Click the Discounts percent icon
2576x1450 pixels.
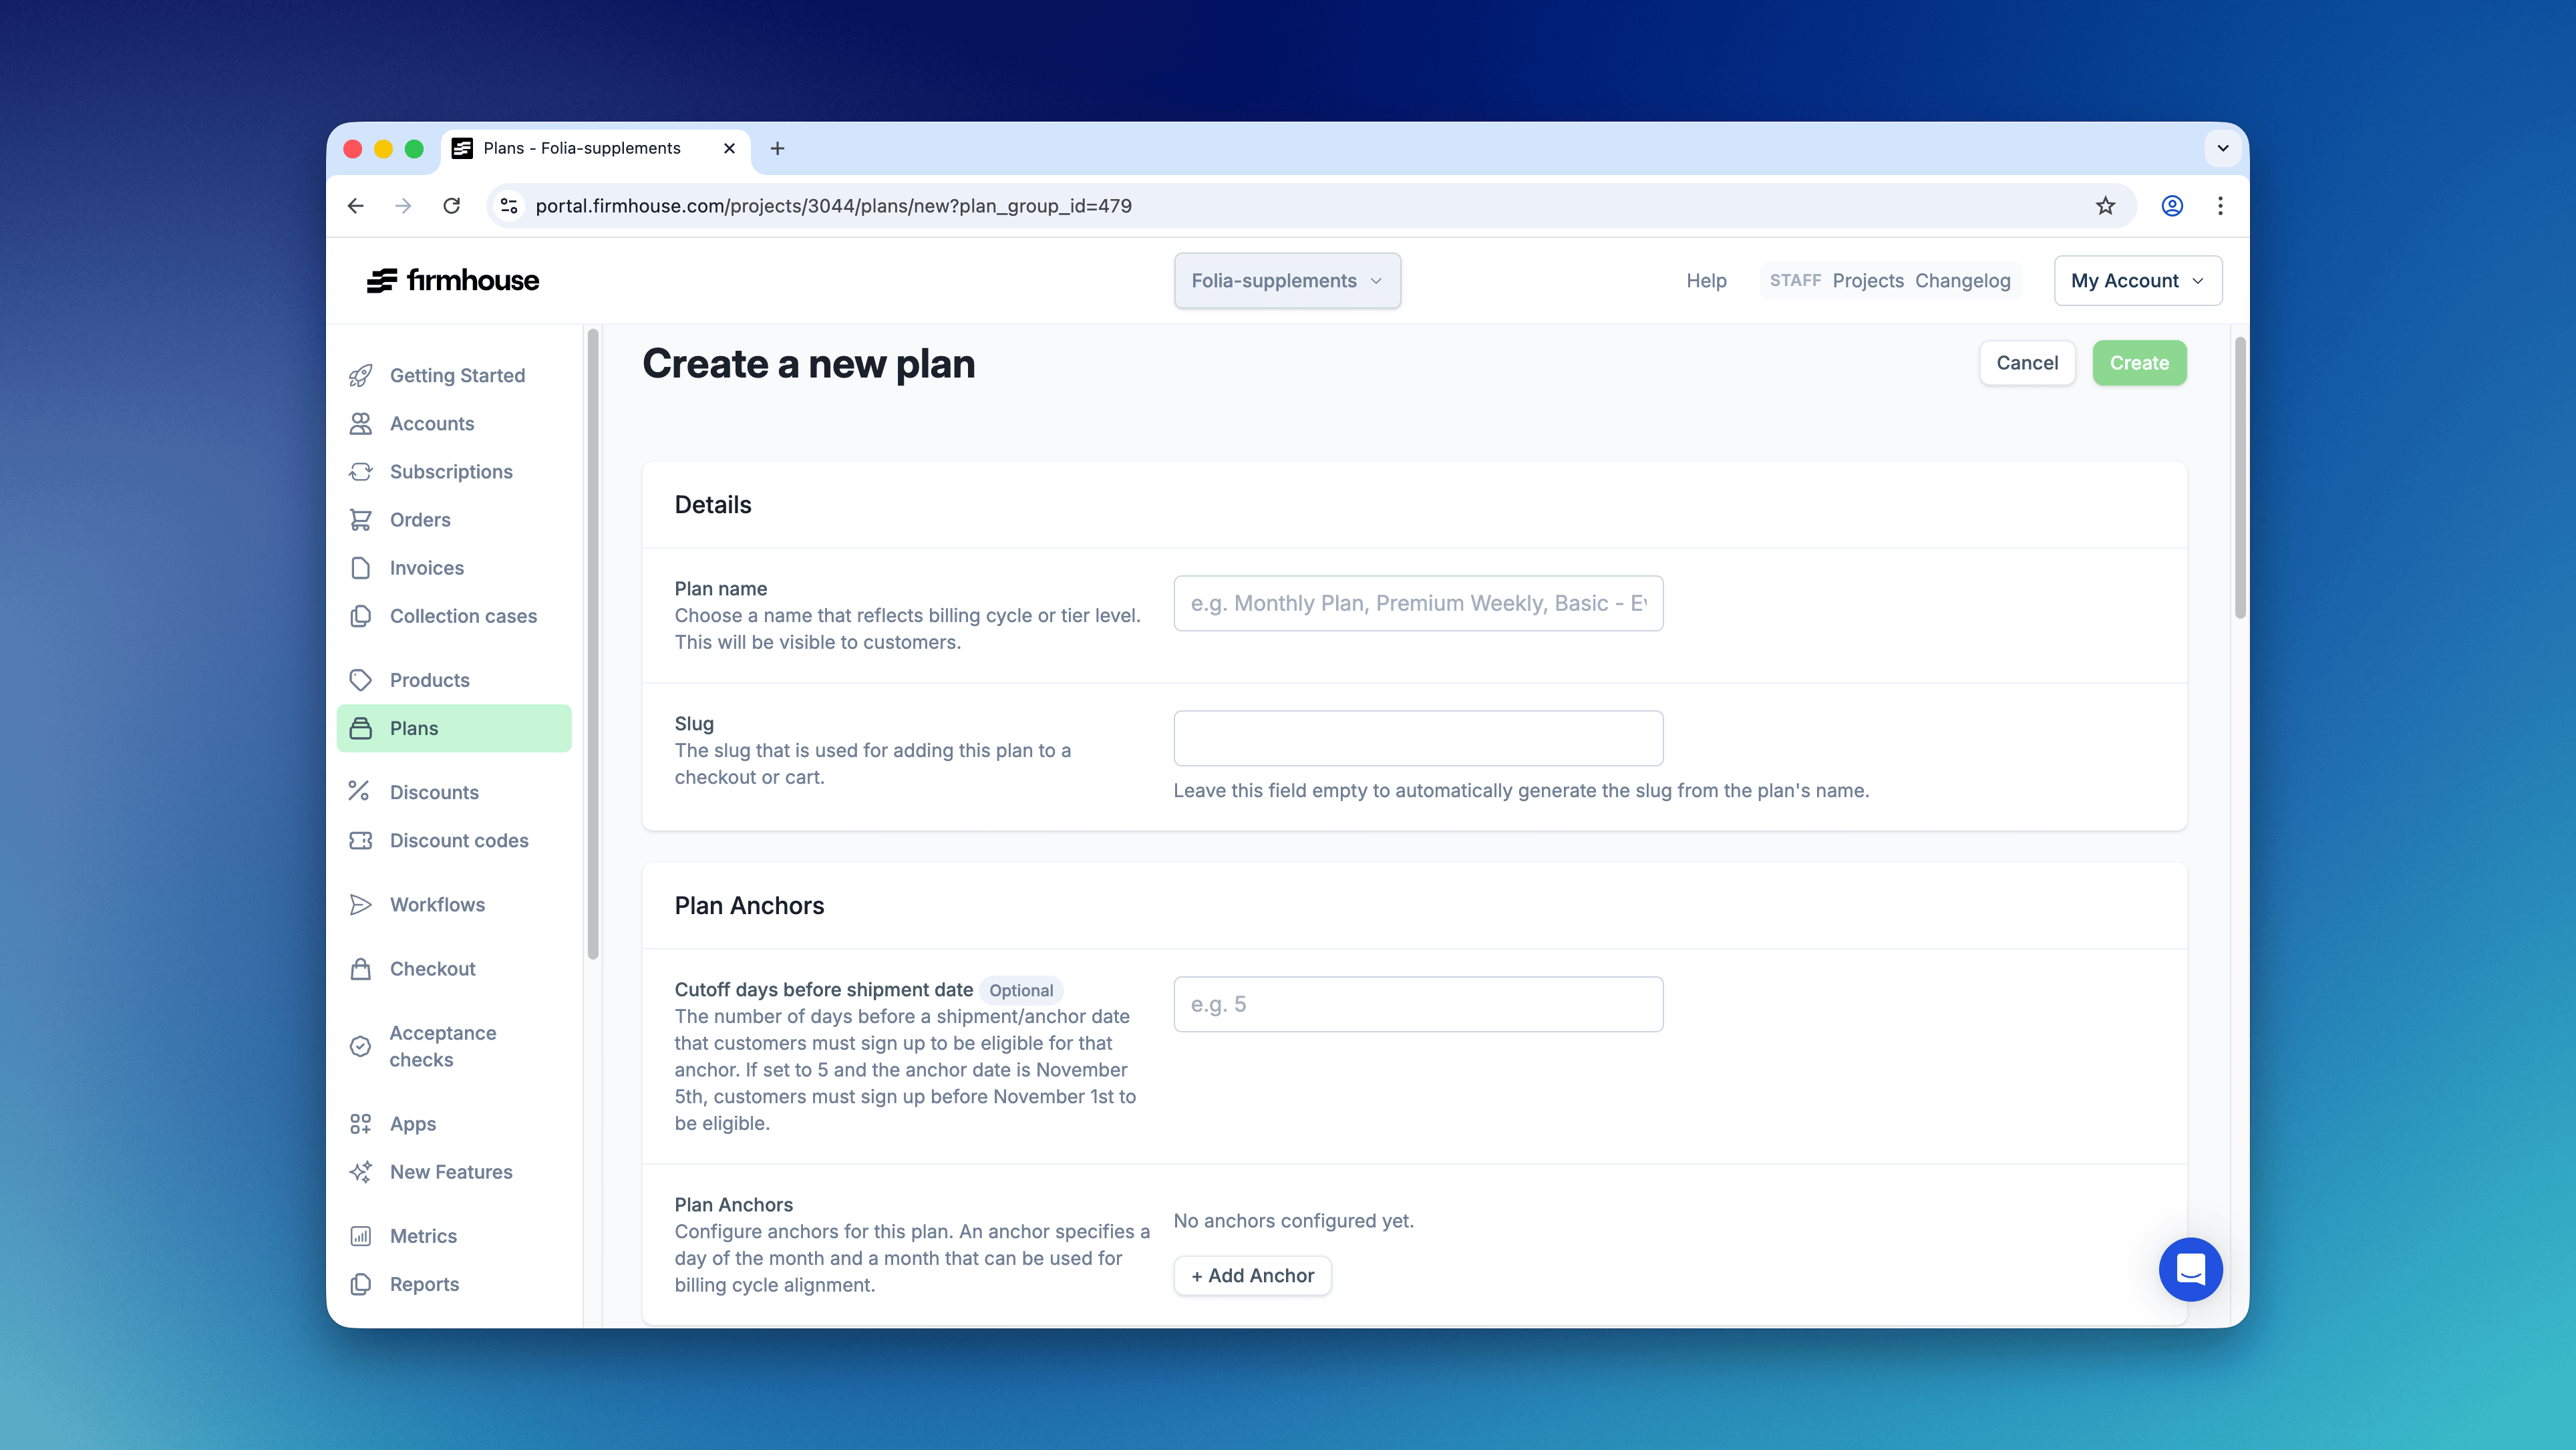click(360, 791)
